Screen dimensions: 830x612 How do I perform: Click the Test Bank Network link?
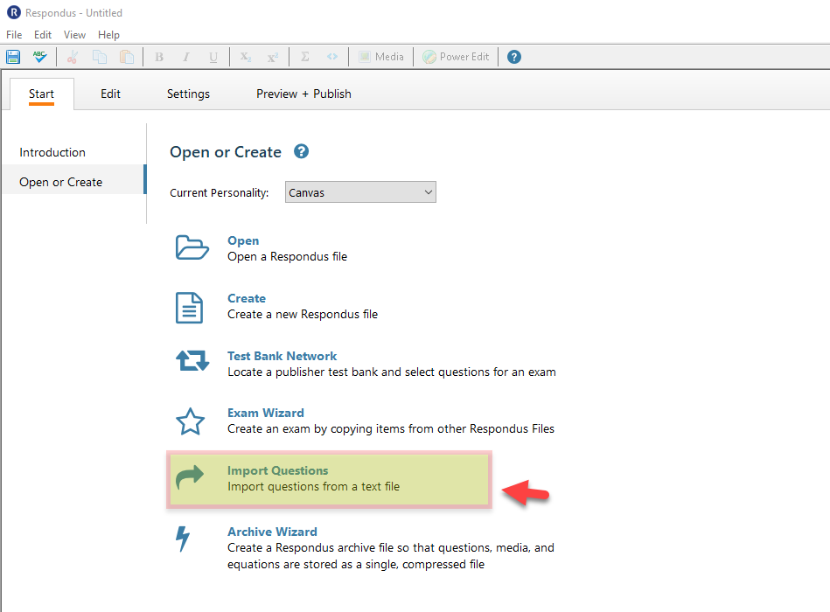point(282,356)
